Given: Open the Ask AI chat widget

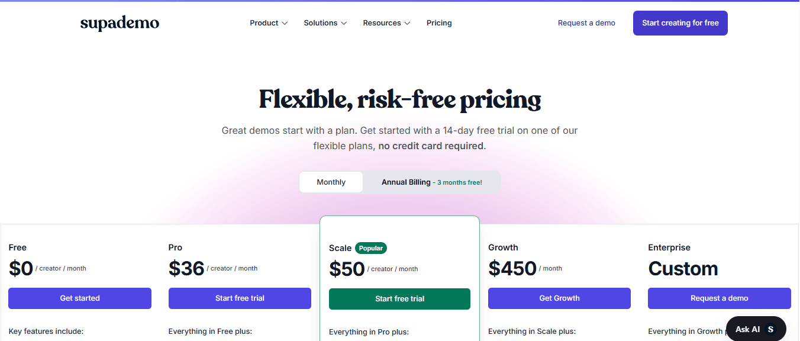Looking at the screenshot, I should [756, 329].
